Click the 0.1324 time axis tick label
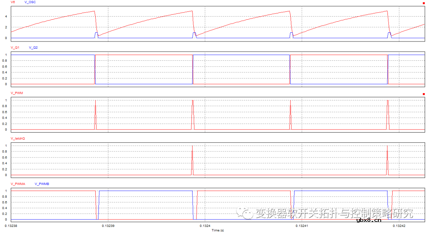 click(x=204, y=226)
